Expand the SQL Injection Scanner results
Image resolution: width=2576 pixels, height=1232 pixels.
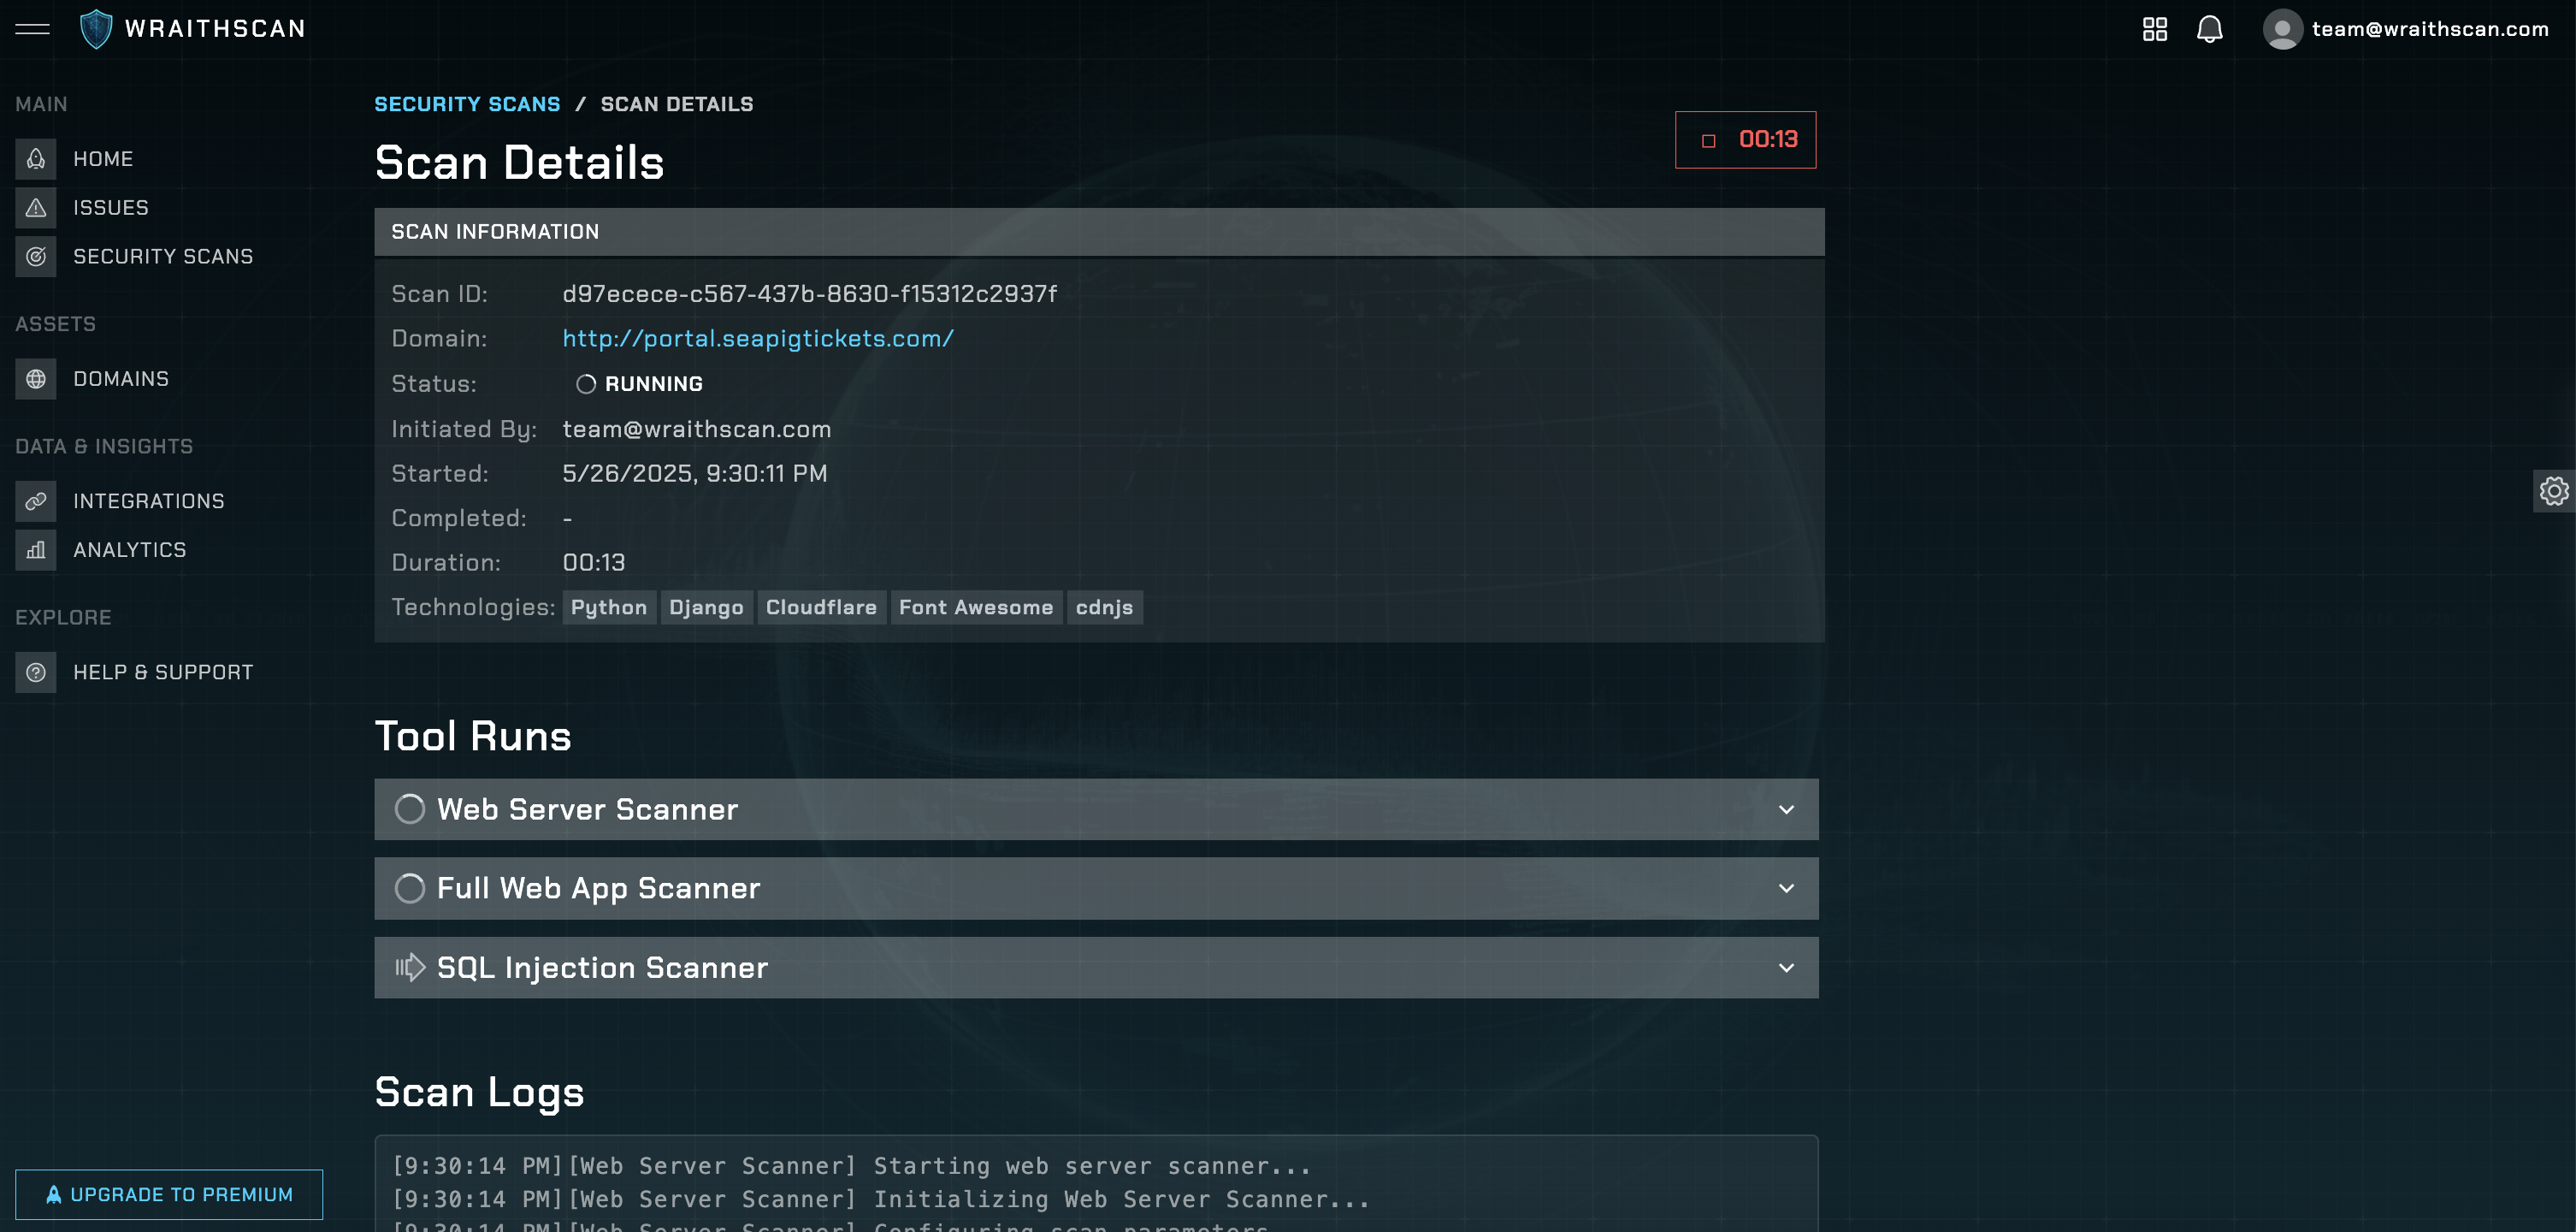1785,967
